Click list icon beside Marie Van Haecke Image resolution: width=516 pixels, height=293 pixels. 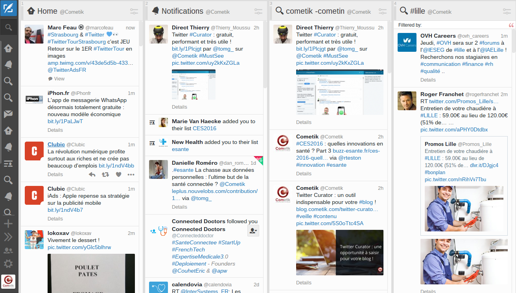coord(152,122)
